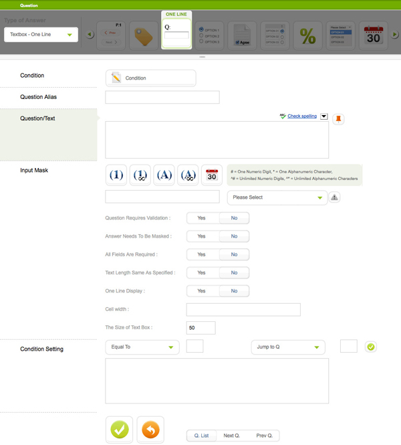The image size is (401, 445).
Task: Select the percentage answer type icon
Action: click(307, 35)
